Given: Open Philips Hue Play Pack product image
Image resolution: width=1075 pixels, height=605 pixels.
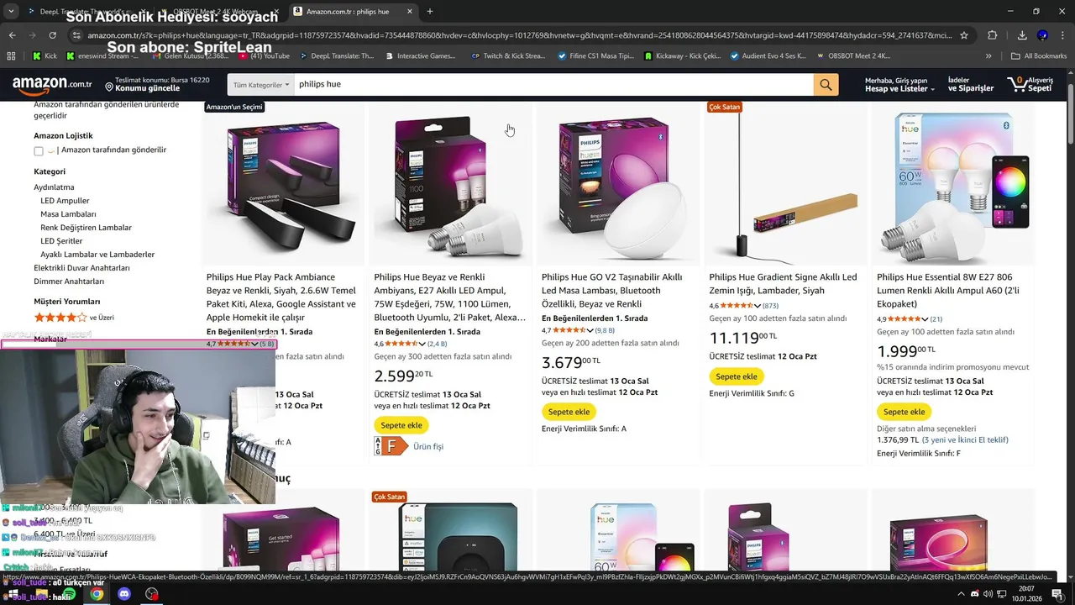Looking at the screenshot, I should [x=284, y=187].
